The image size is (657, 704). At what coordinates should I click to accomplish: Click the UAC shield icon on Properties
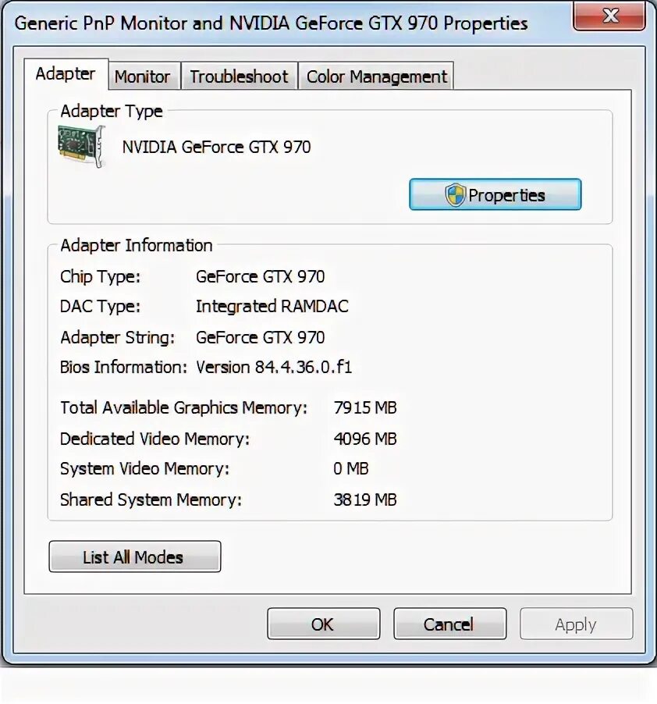point(455,195)
